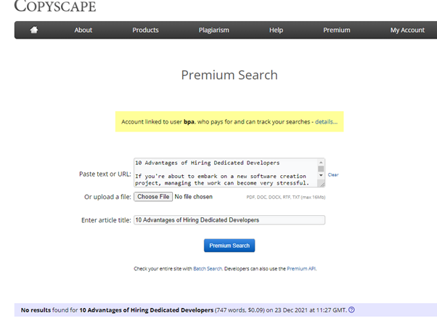Click the text area scrollbar thumb
This screenshot has height=335, width=437.
tap(321, 169)
